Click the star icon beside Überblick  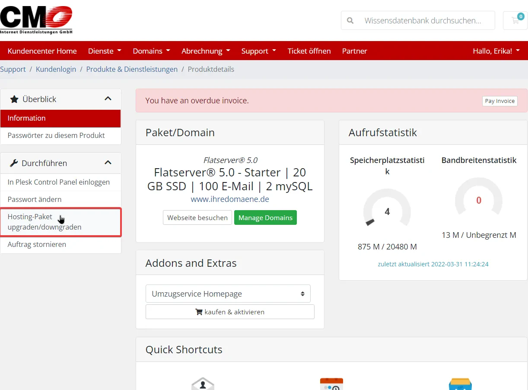click(14, 99)
